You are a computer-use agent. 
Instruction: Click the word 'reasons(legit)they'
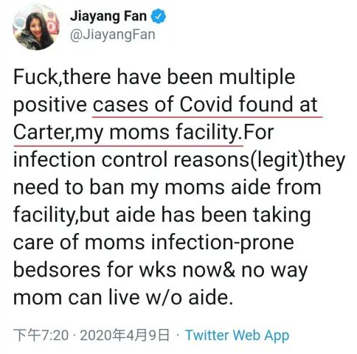click(x=260, y=161)
